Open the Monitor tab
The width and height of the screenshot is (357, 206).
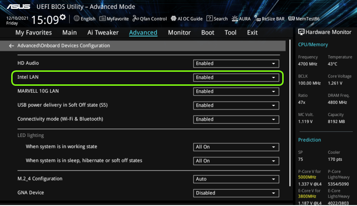click(x=179, y=33)
